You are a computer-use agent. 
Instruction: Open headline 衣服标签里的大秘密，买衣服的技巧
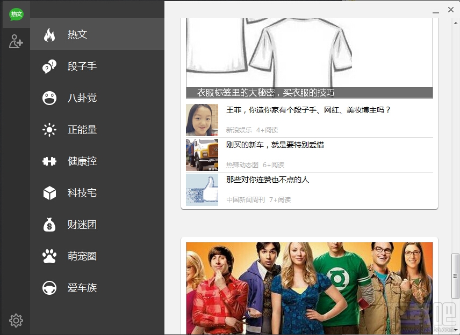tap(265, 92)
